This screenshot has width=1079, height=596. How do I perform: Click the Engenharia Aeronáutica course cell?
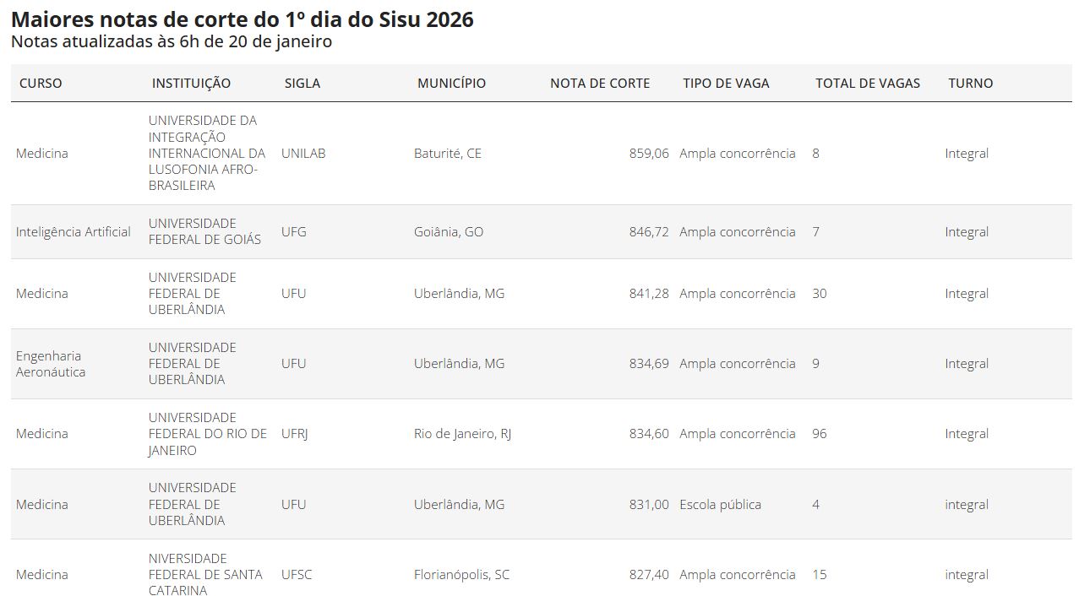click(51, 364)
